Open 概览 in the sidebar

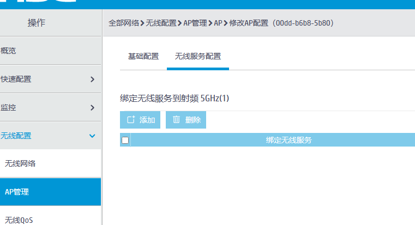click(x=50, y=51)
